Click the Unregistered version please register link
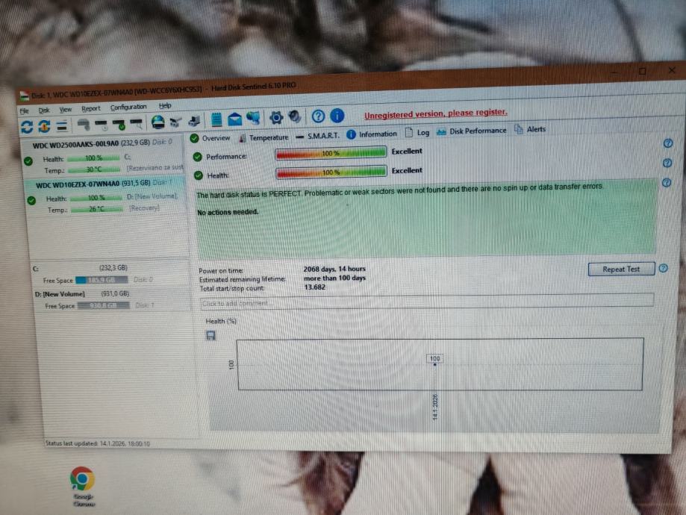The width and height of the screenshot is (686, 515). tap(436, 113)
